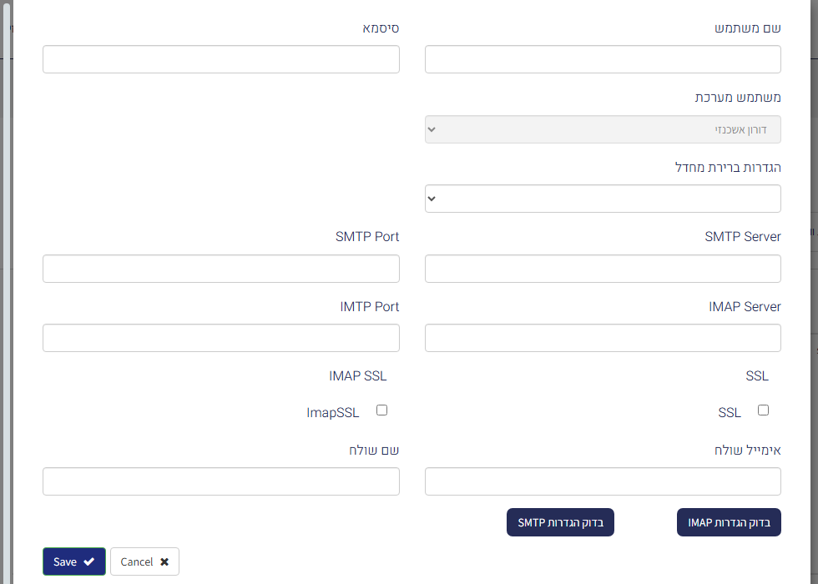This screenshot has height=584, width=818.
Task: Focus the אימייל שולח field
Action: (603, 481)
